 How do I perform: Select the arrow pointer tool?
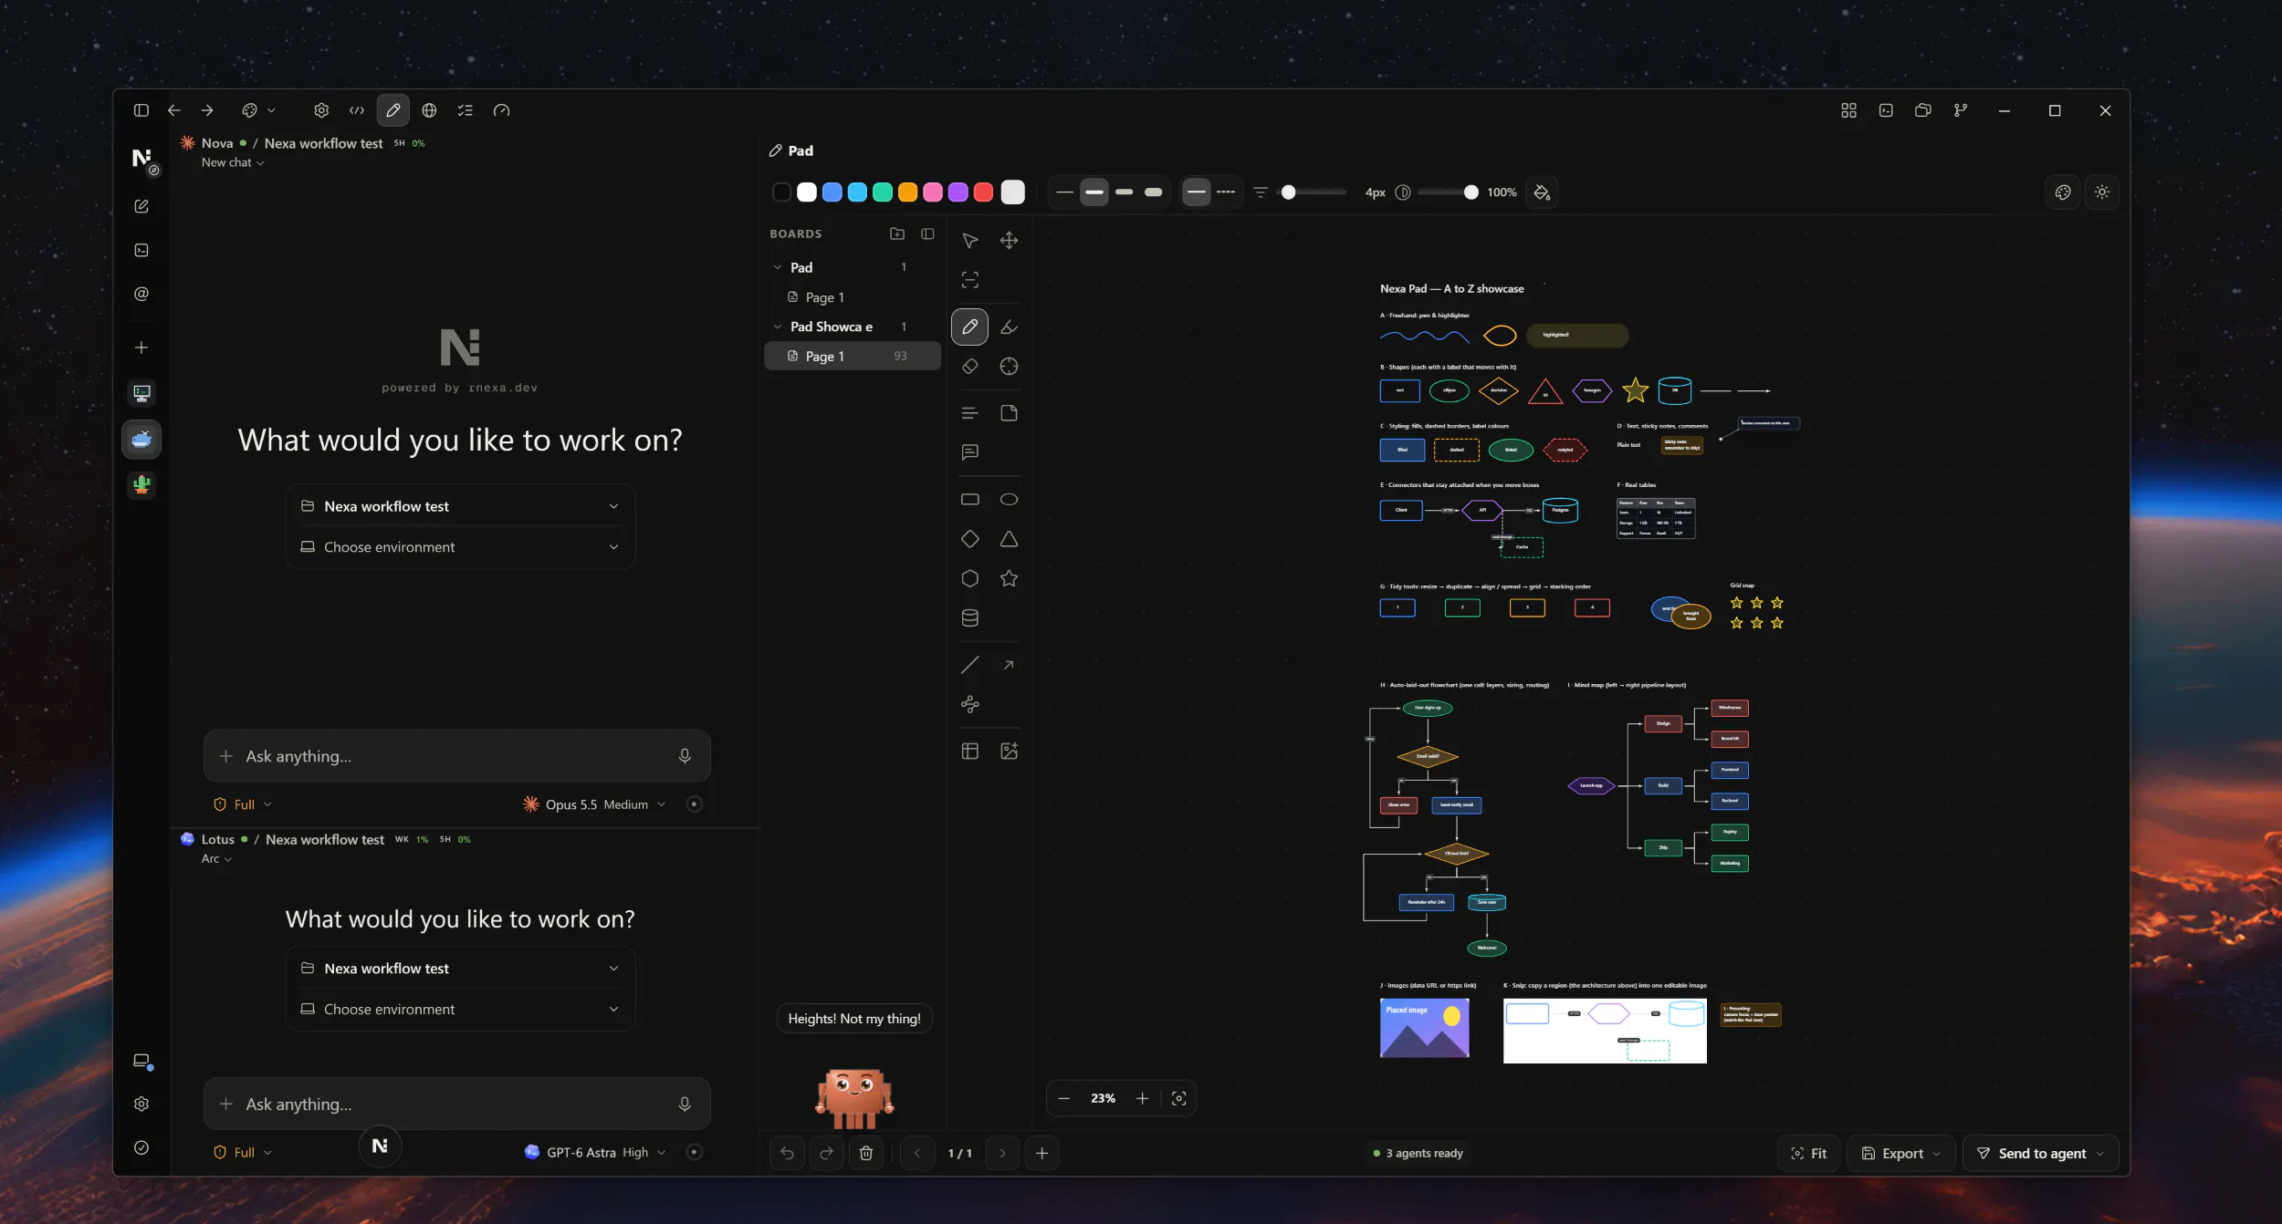969,240
